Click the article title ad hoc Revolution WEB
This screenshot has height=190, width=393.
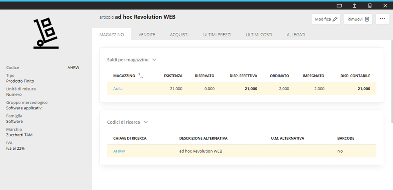tap(145, 17)
